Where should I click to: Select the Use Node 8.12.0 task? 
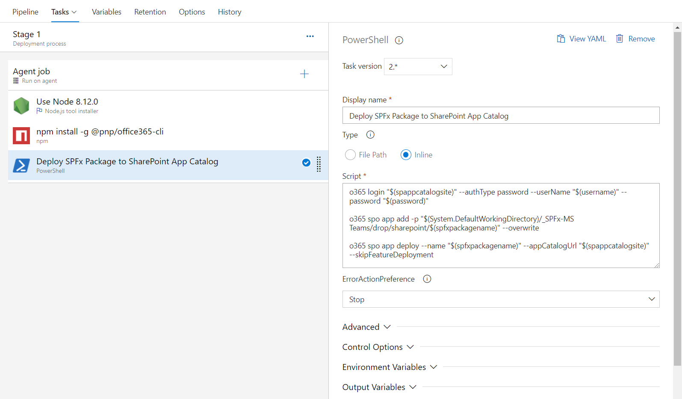point(168,105)
